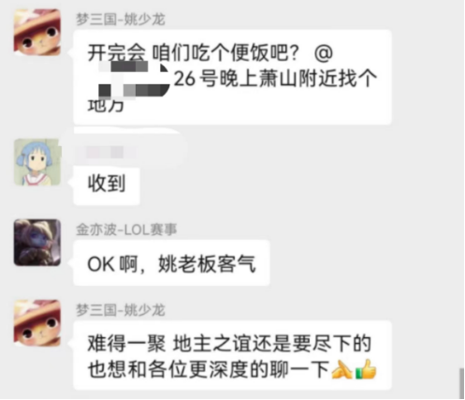Screen dimensions: 465x400
Task: Click the sender name 梦三国-姚少龙 above the first message
Action: 121,20
